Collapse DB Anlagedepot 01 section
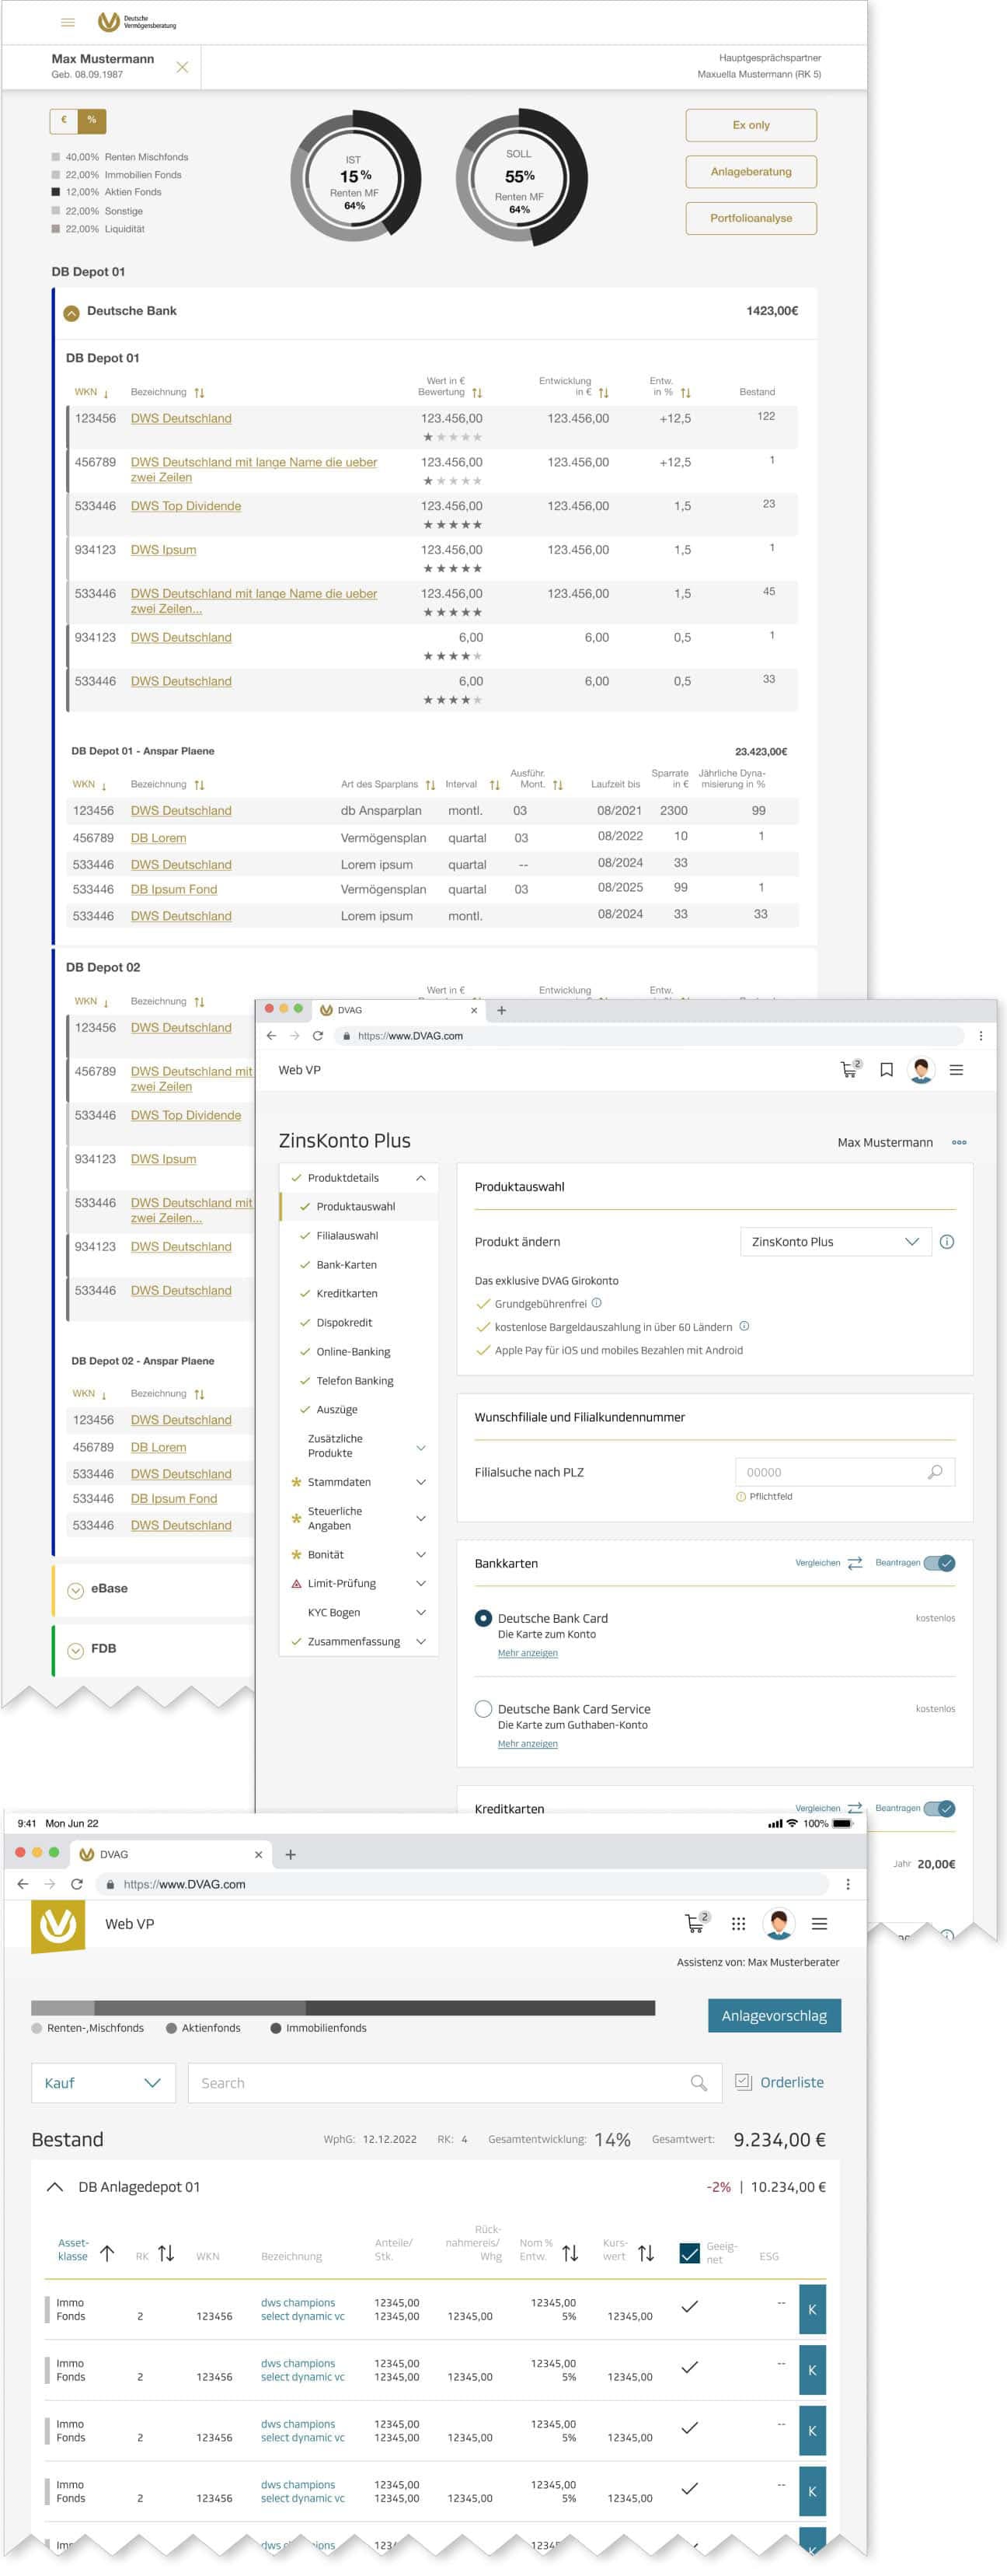This screenshot has height=2576, width=1007. 55,2186
